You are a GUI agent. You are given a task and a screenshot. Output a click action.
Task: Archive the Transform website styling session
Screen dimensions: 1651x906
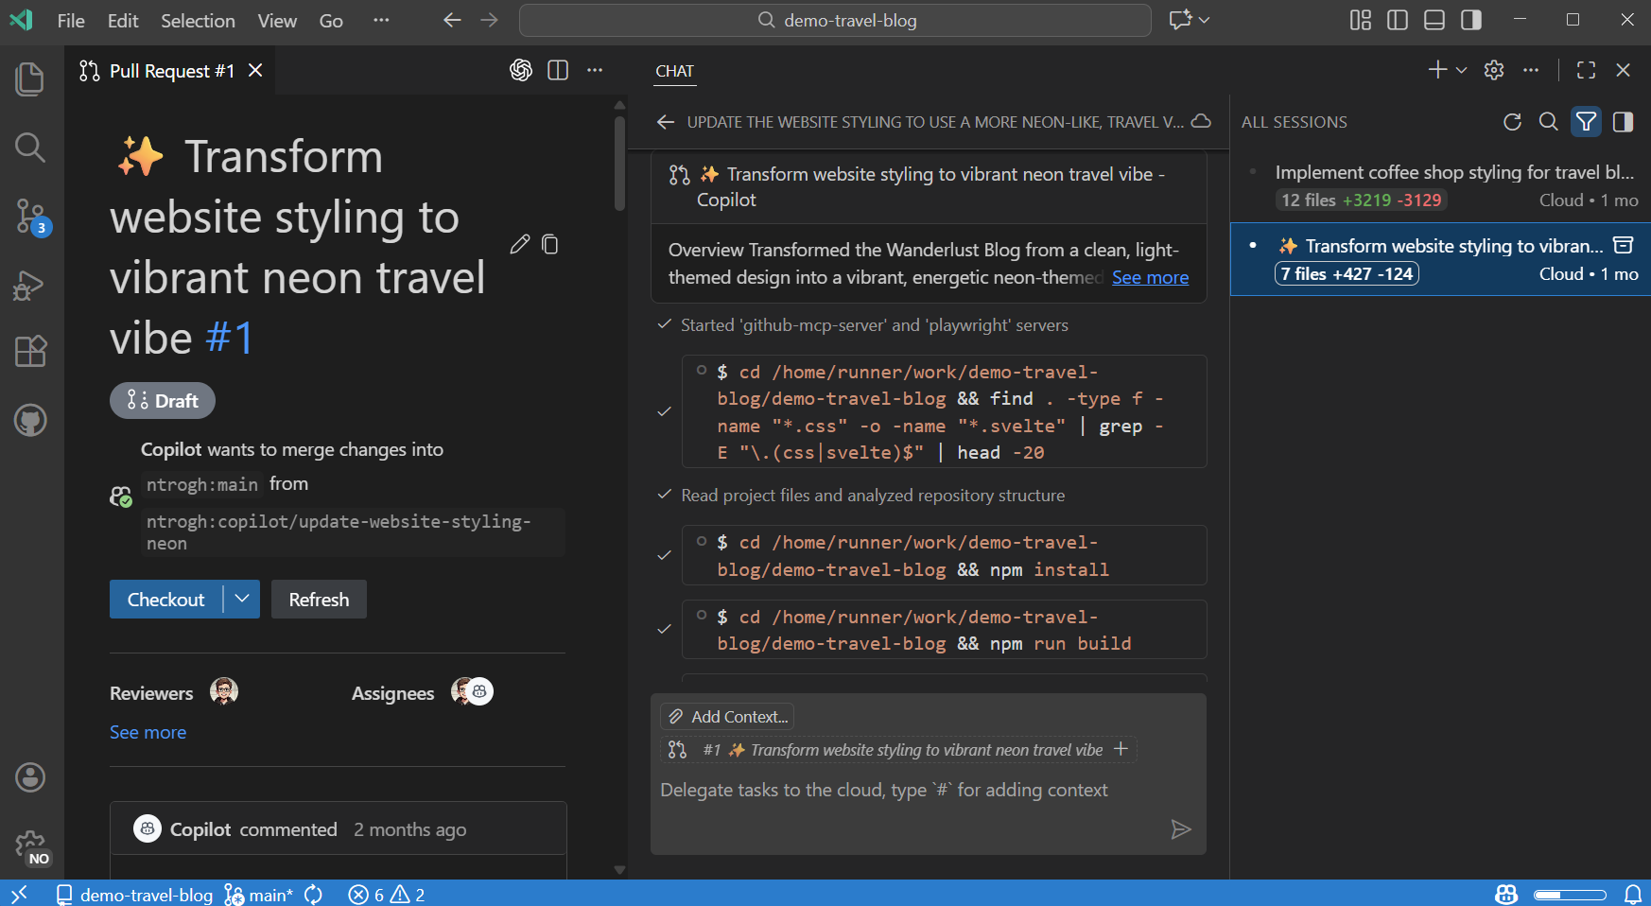click(x=1625, y=244)
